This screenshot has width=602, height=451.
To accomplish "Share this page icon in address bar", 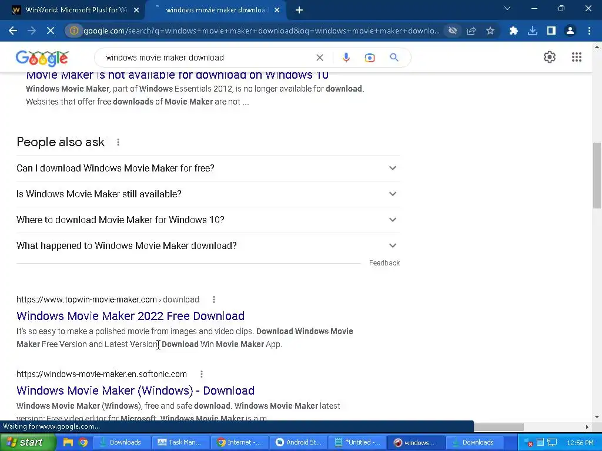I will point(471,31).
